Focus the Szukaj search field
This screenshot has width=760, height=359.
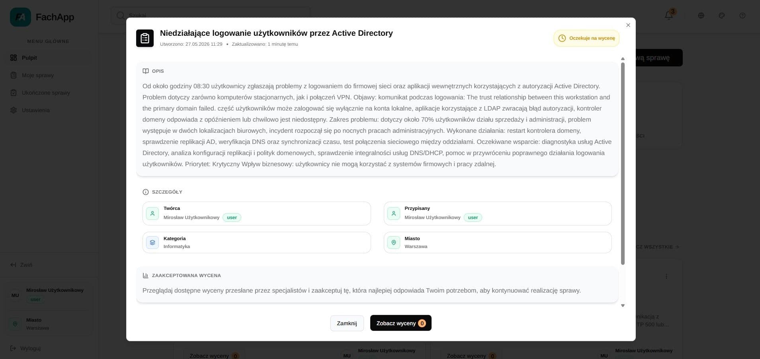(210, 16)
